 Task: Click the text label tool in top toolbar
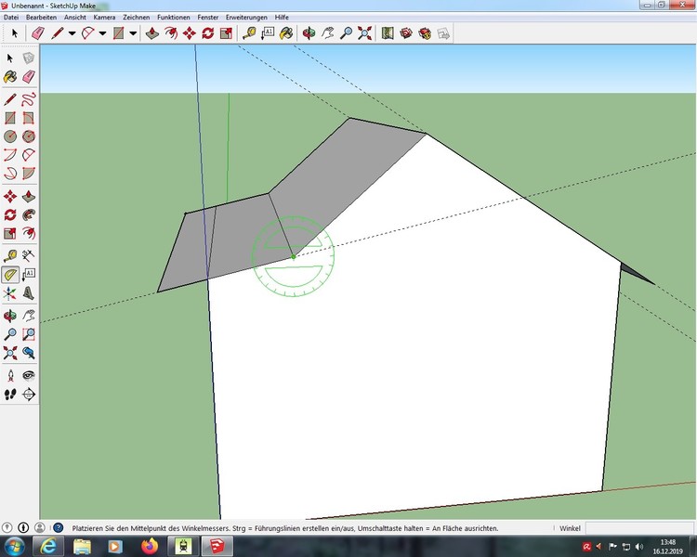point(268,33)
